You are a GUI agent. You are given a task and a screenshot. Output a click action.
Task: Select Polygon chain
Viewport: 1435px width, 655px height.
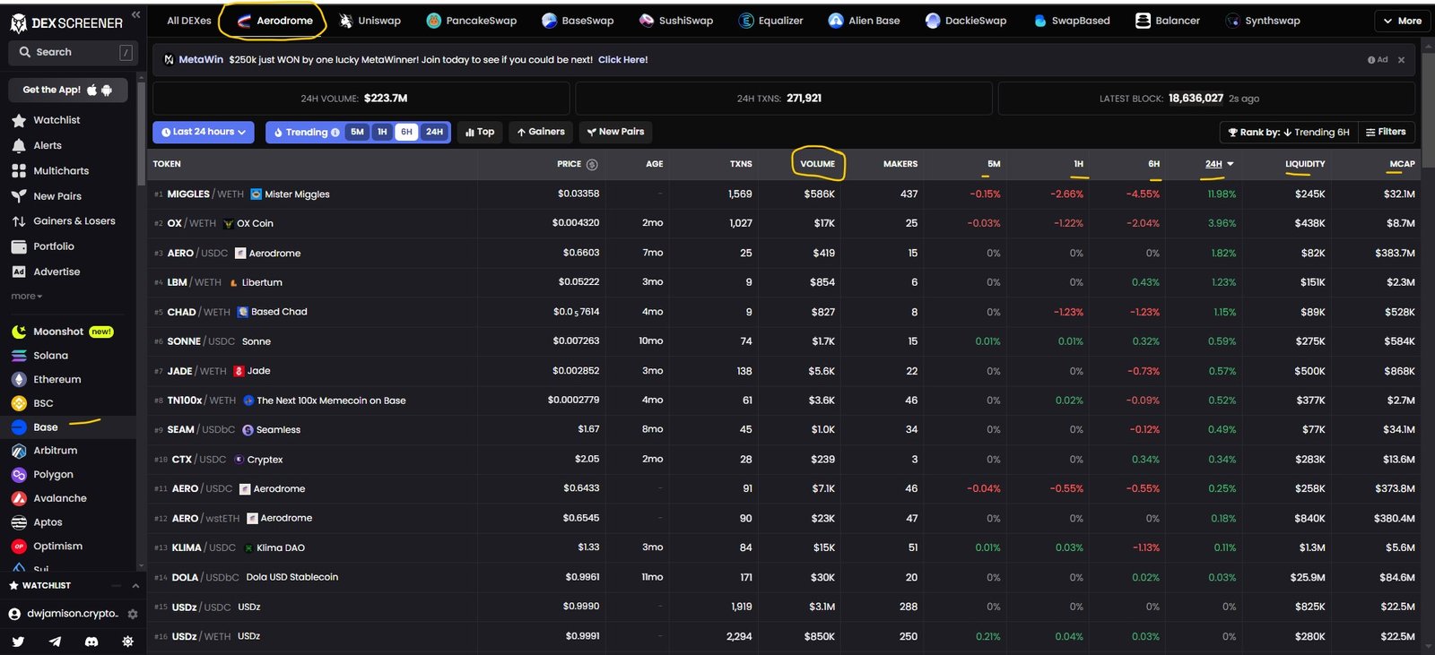tap(53, 475)
